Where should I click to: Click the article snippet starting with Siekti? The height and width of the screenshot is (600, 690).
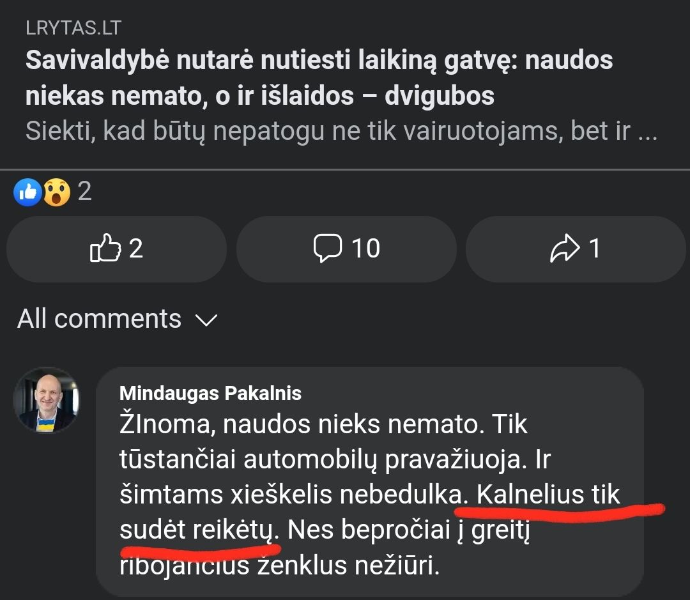(341, 131)
